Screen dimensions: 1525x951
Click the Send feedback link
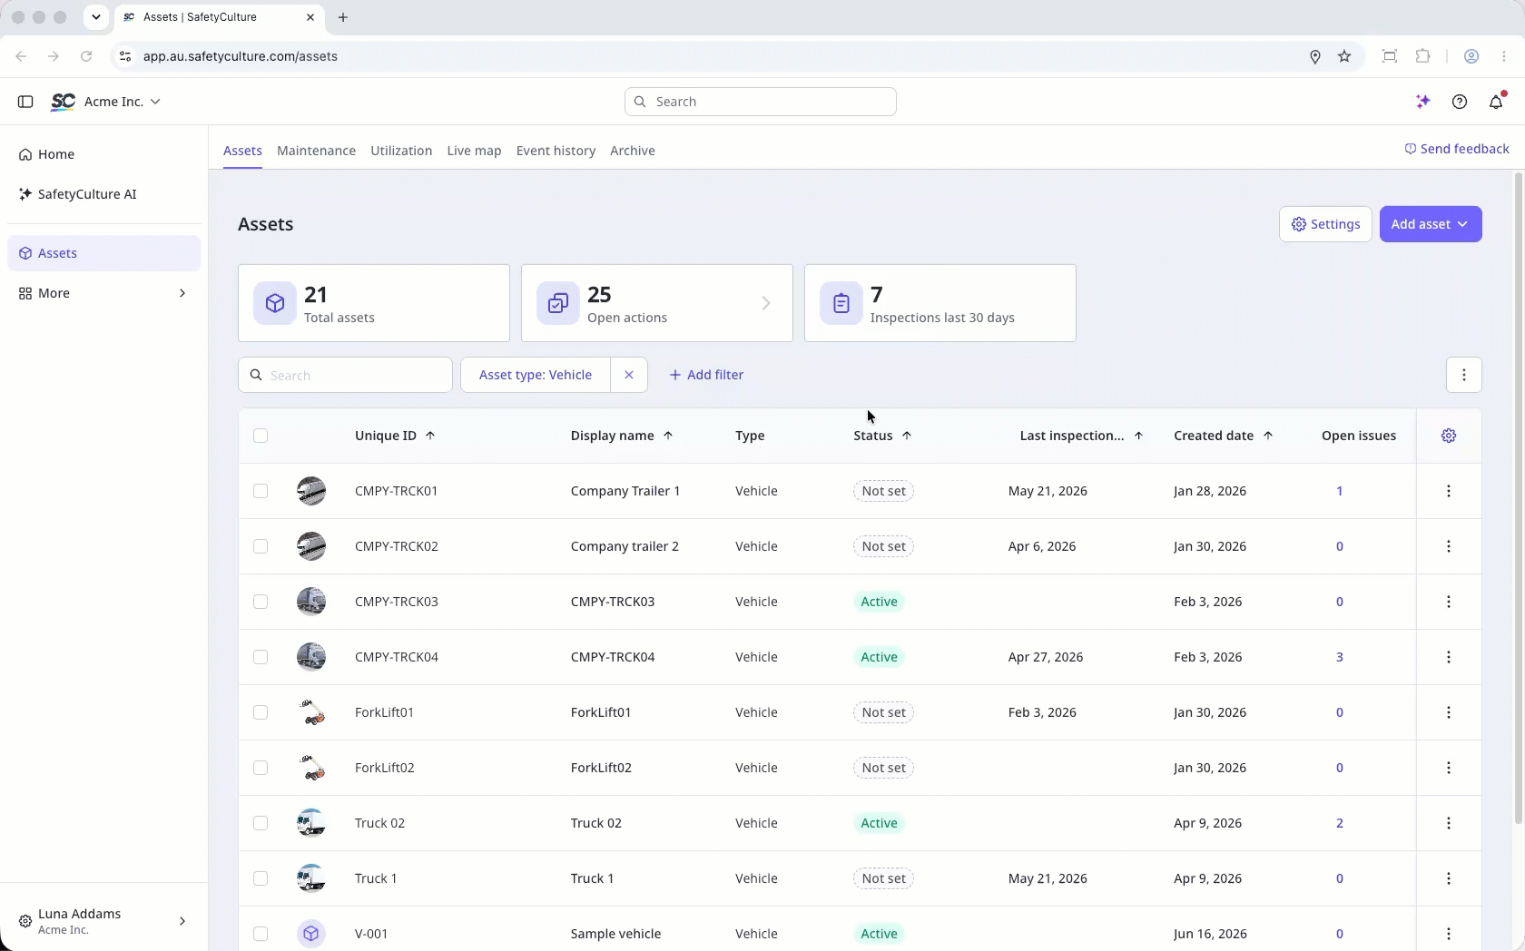click(1457, 149)
